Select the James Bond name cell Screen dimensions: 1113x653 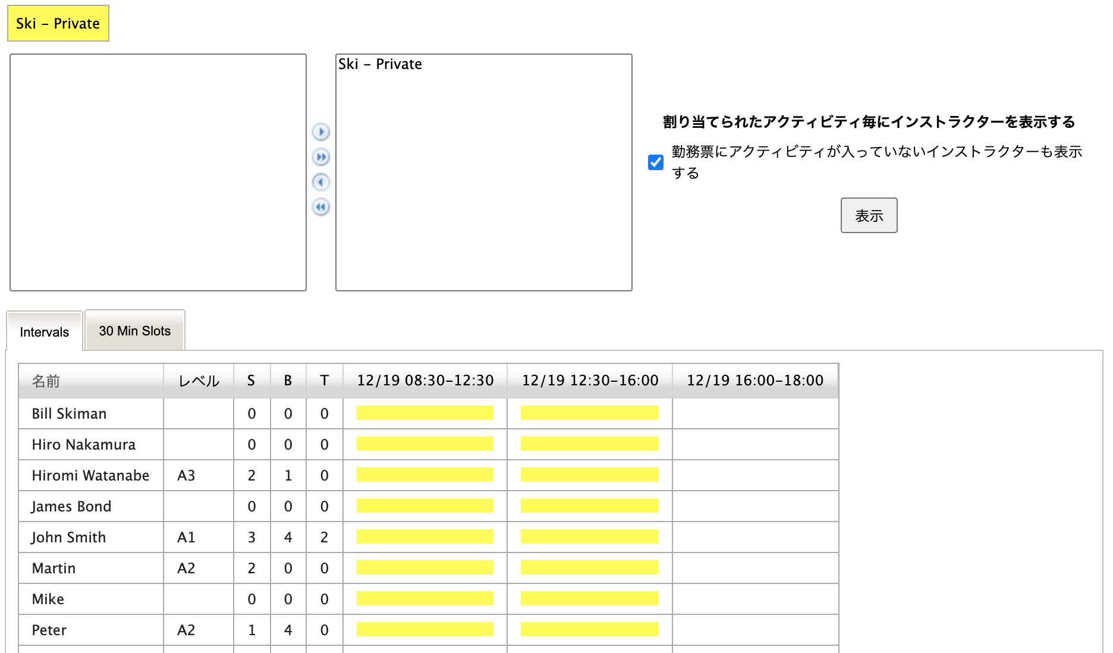(71, 506)
